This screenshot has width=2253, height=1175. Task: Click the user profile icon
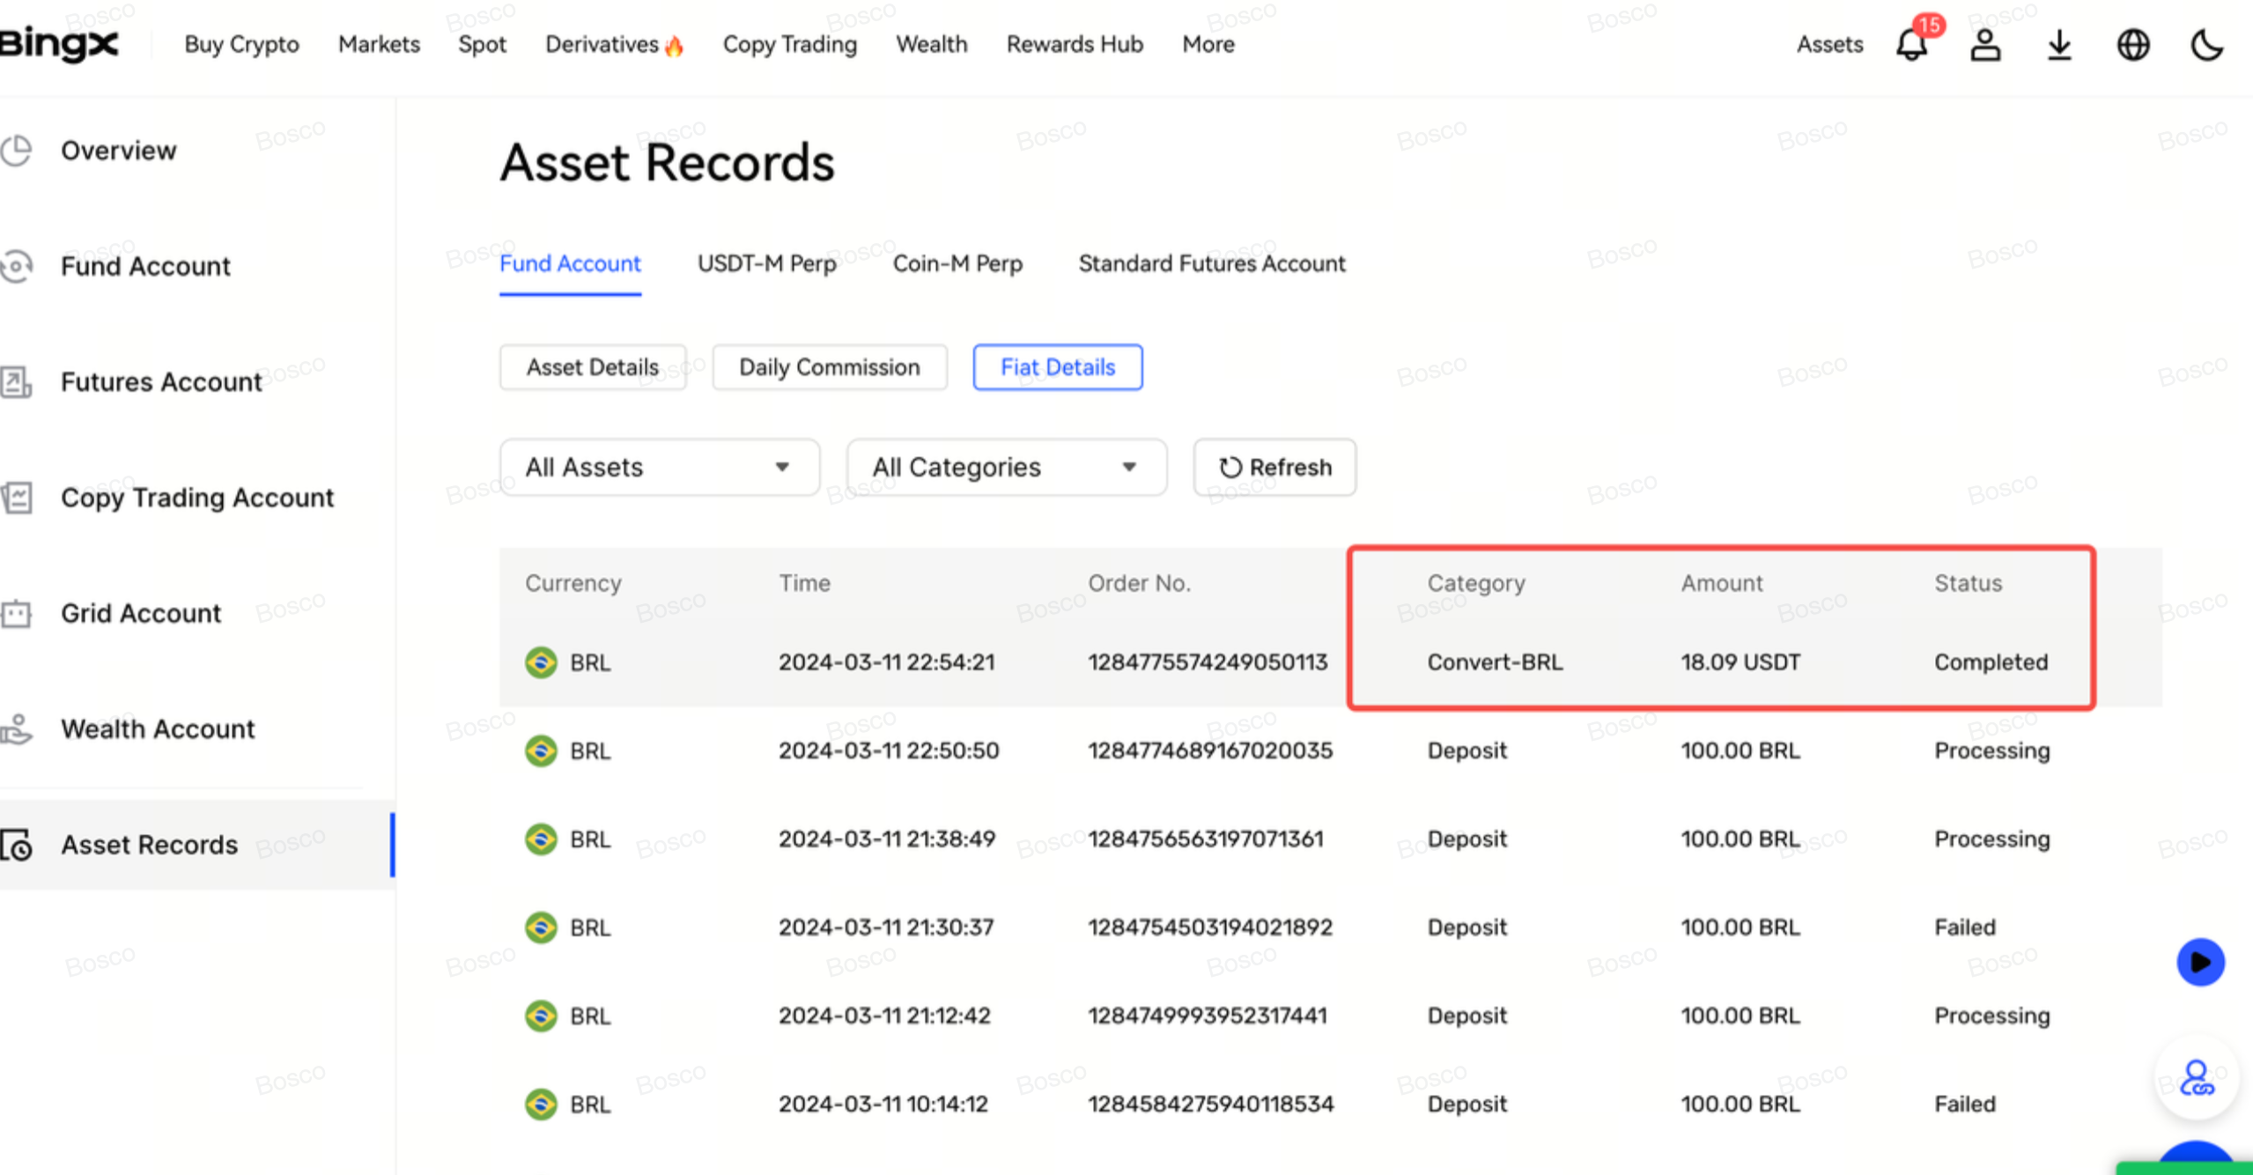click(1984, 45)
